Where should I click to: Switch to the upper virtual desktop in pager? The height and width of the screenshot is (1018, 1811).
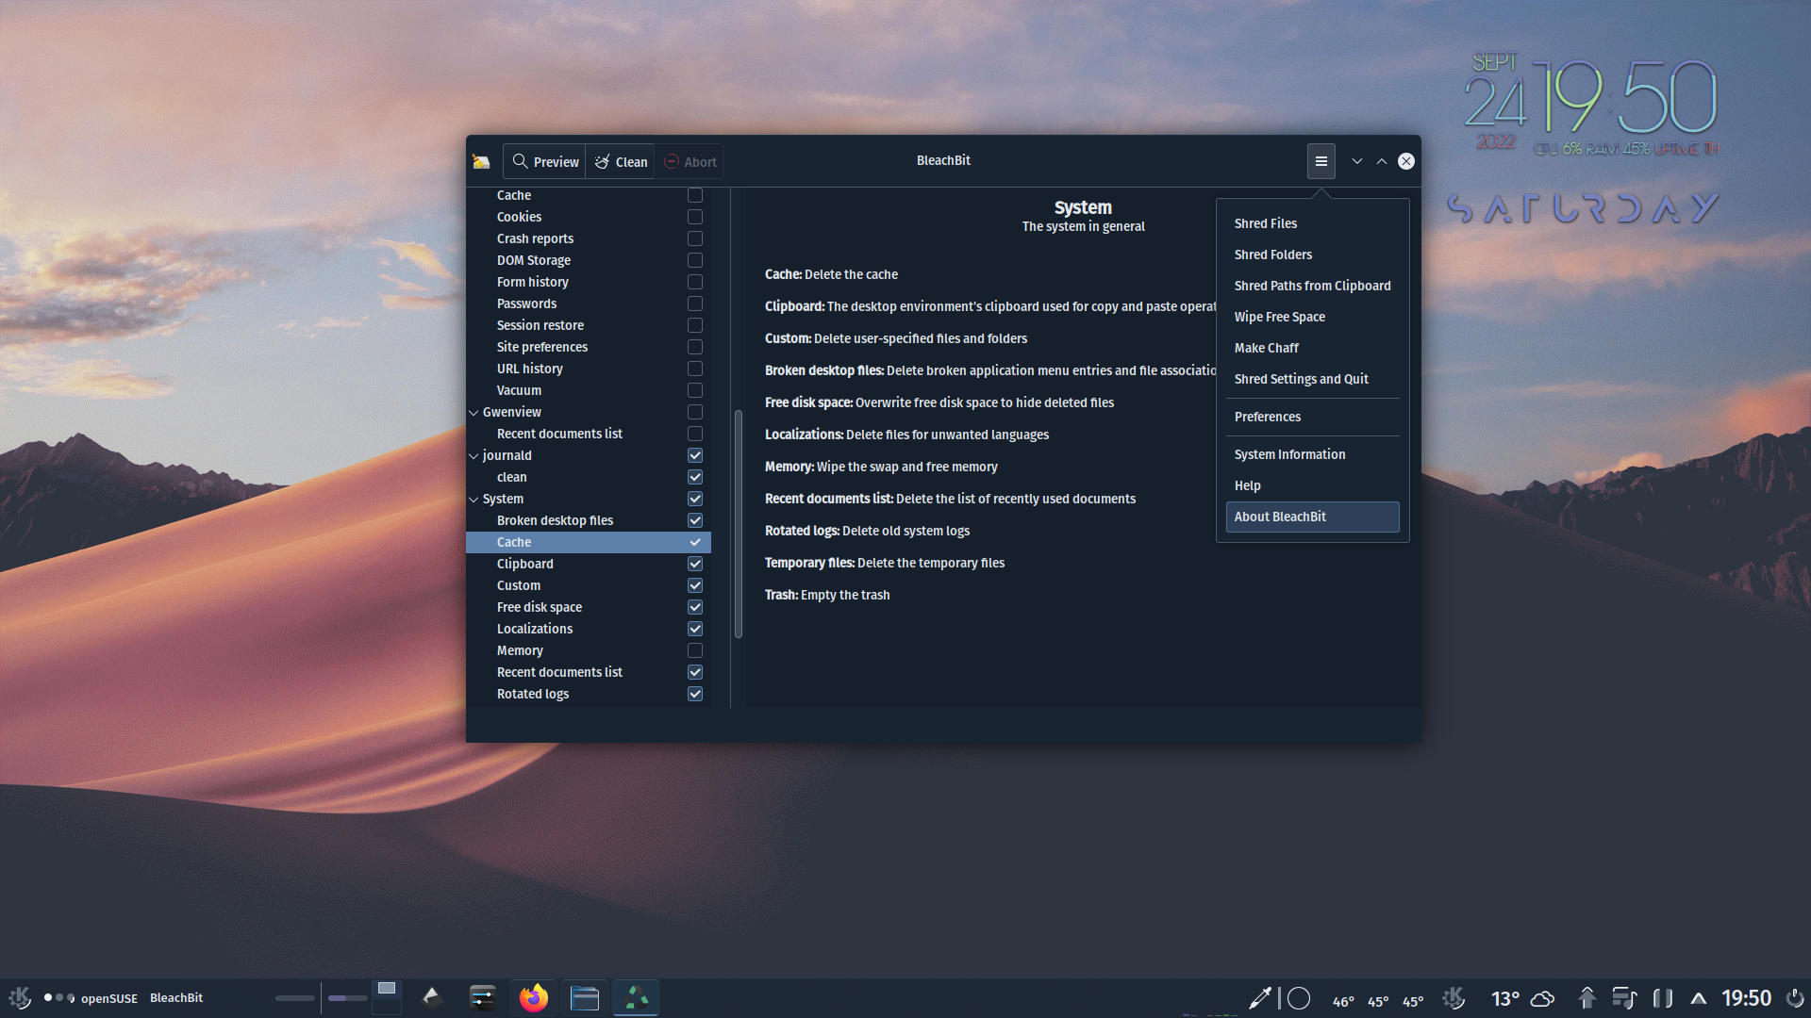pyautogui.click(x=387, y=988)
